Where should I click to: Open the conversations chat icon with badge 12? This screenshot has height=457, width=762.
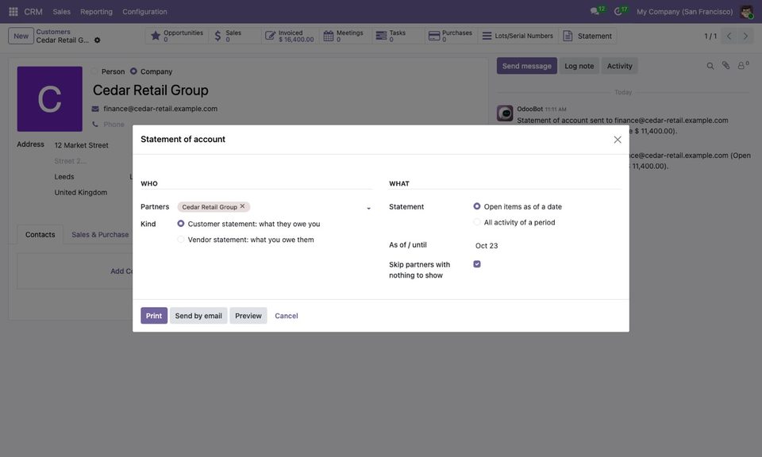[x=597, y=11]
